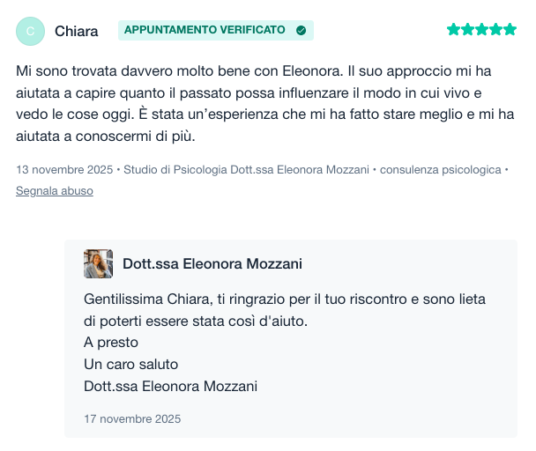Click the "A presto" line in reply

tap(111, 343)
